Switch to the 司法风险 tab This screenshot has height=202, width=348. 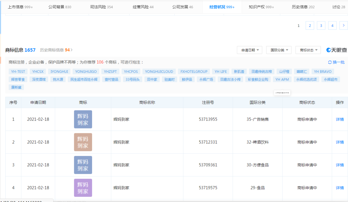click(101, 7)
